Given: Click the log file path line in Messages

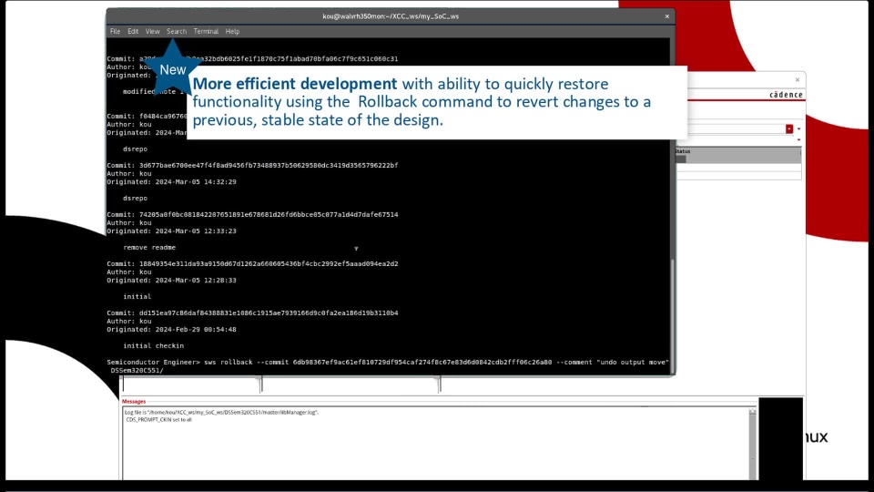Looking at the screenshot, I should click(221, 412).
